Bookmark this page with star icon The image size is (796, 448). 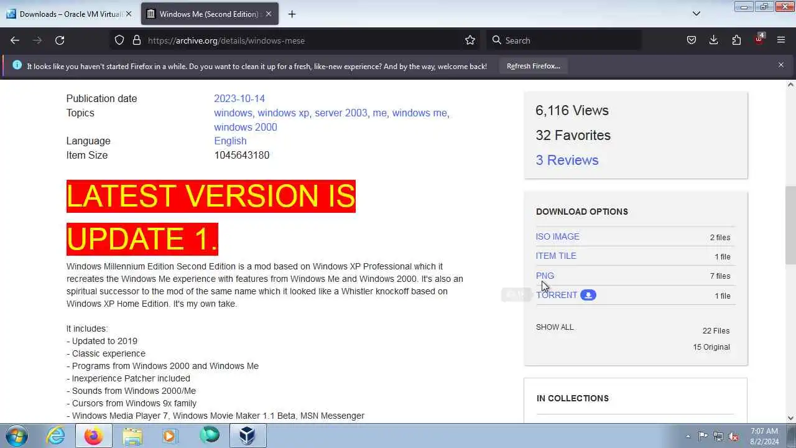click(x=470, y=40)
